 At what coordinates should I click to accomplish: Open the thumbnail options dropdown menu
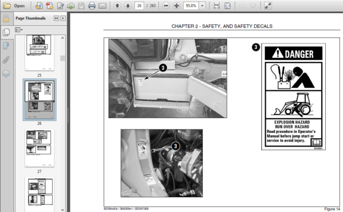click(19, 30)
